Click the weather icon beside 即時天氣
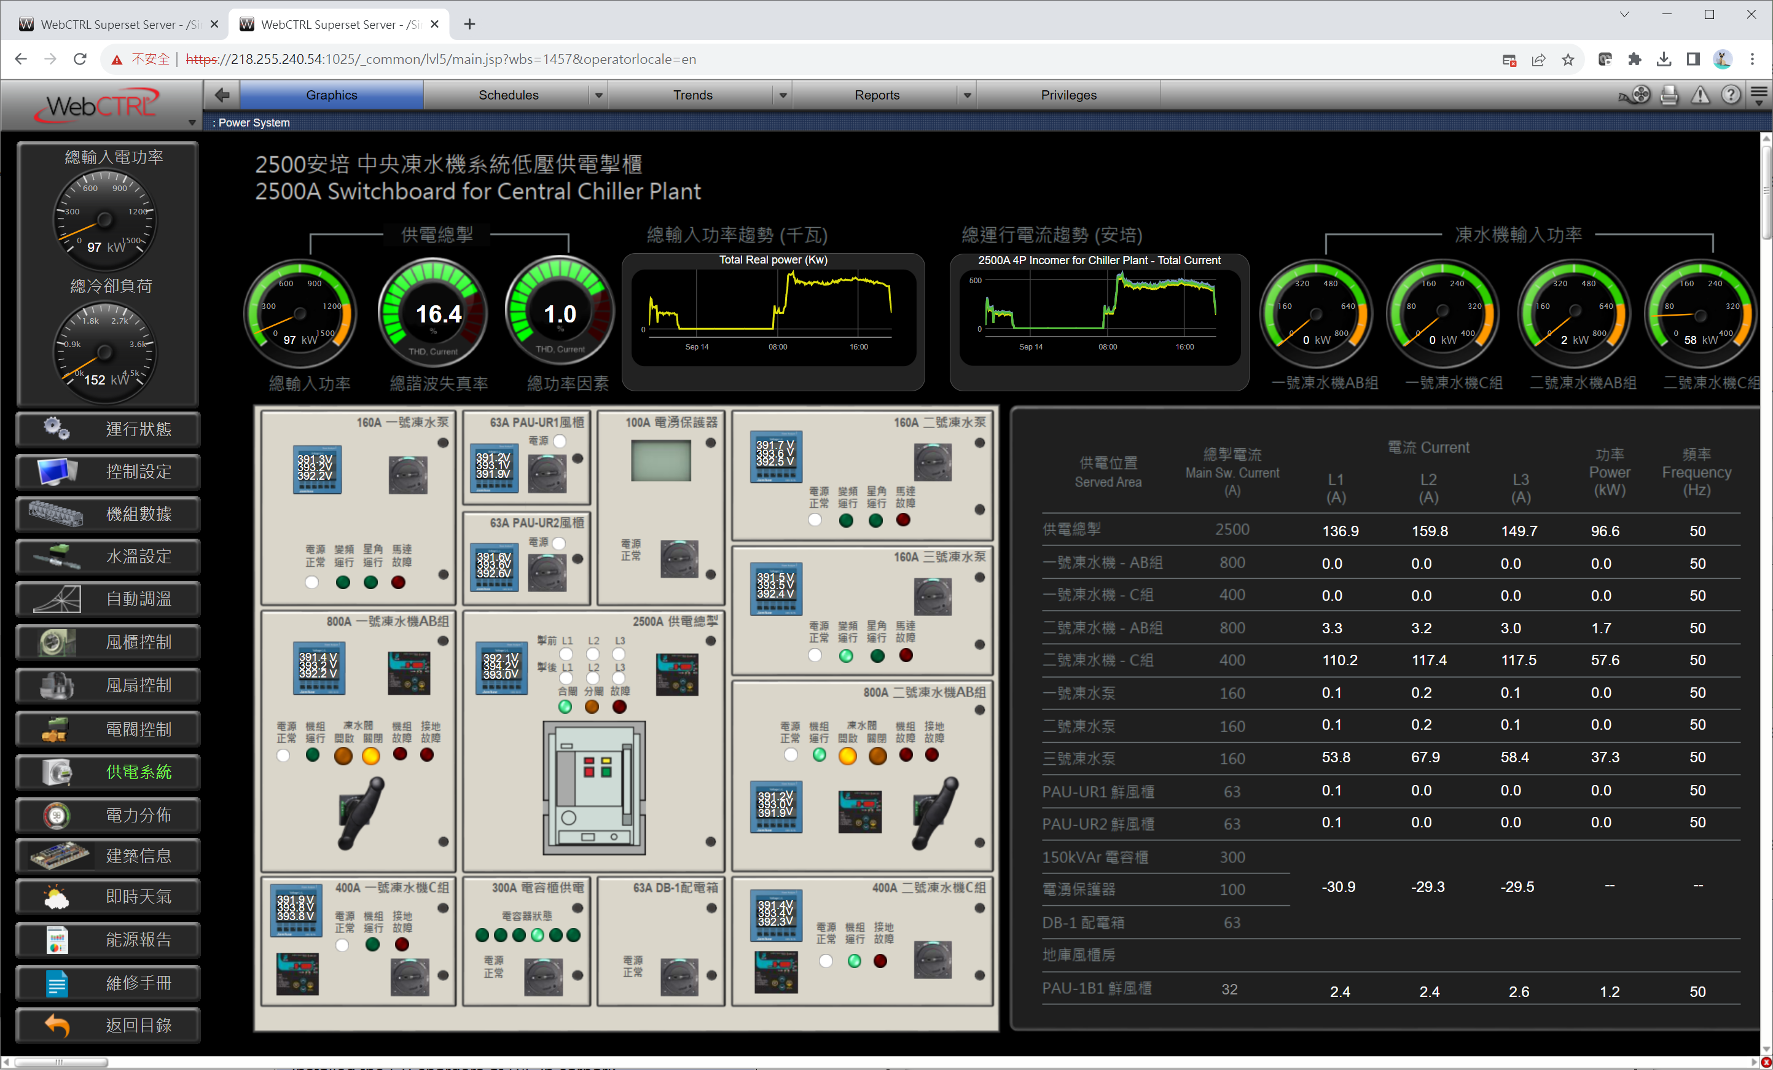Viewport: 1773px width, 1070px height. tap(56, 897)
